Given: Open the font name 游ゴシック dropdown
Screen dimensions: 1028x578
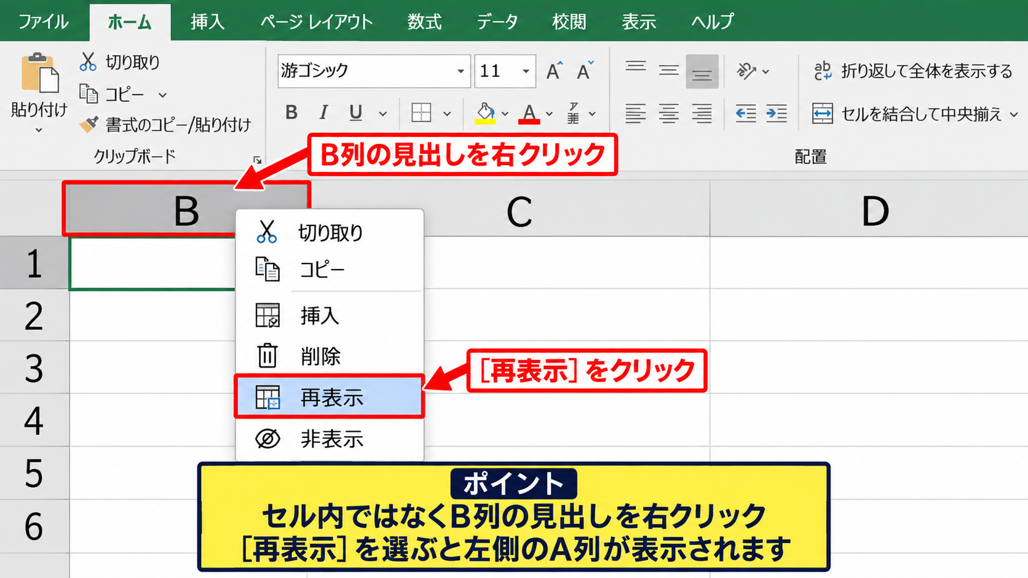Looking at the screenshot, I should coord(461,71).
